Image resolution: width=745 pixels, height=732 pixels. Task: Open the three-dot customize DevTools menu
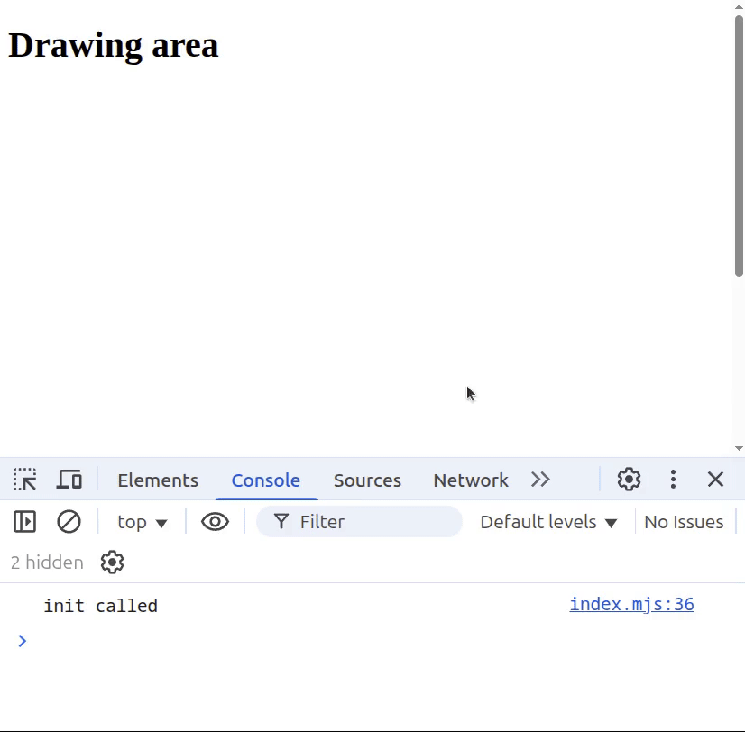673,480
